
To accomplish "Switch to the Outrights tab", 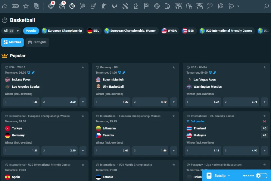I will (x=37, y=42).
